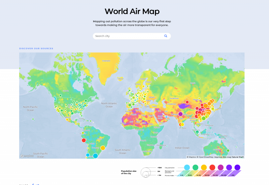Click the OpenStreetMap attribution link
This screenshot has height=185, width=269.
coord(206,157)
